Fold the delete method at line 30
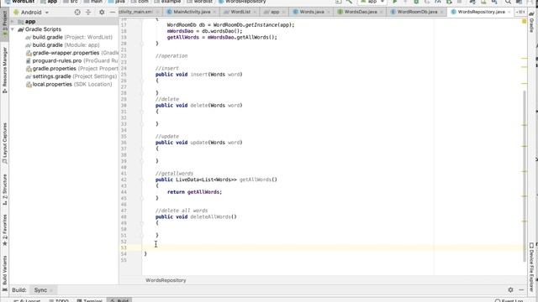Screen dimensions: 538x302 [142, 112]
